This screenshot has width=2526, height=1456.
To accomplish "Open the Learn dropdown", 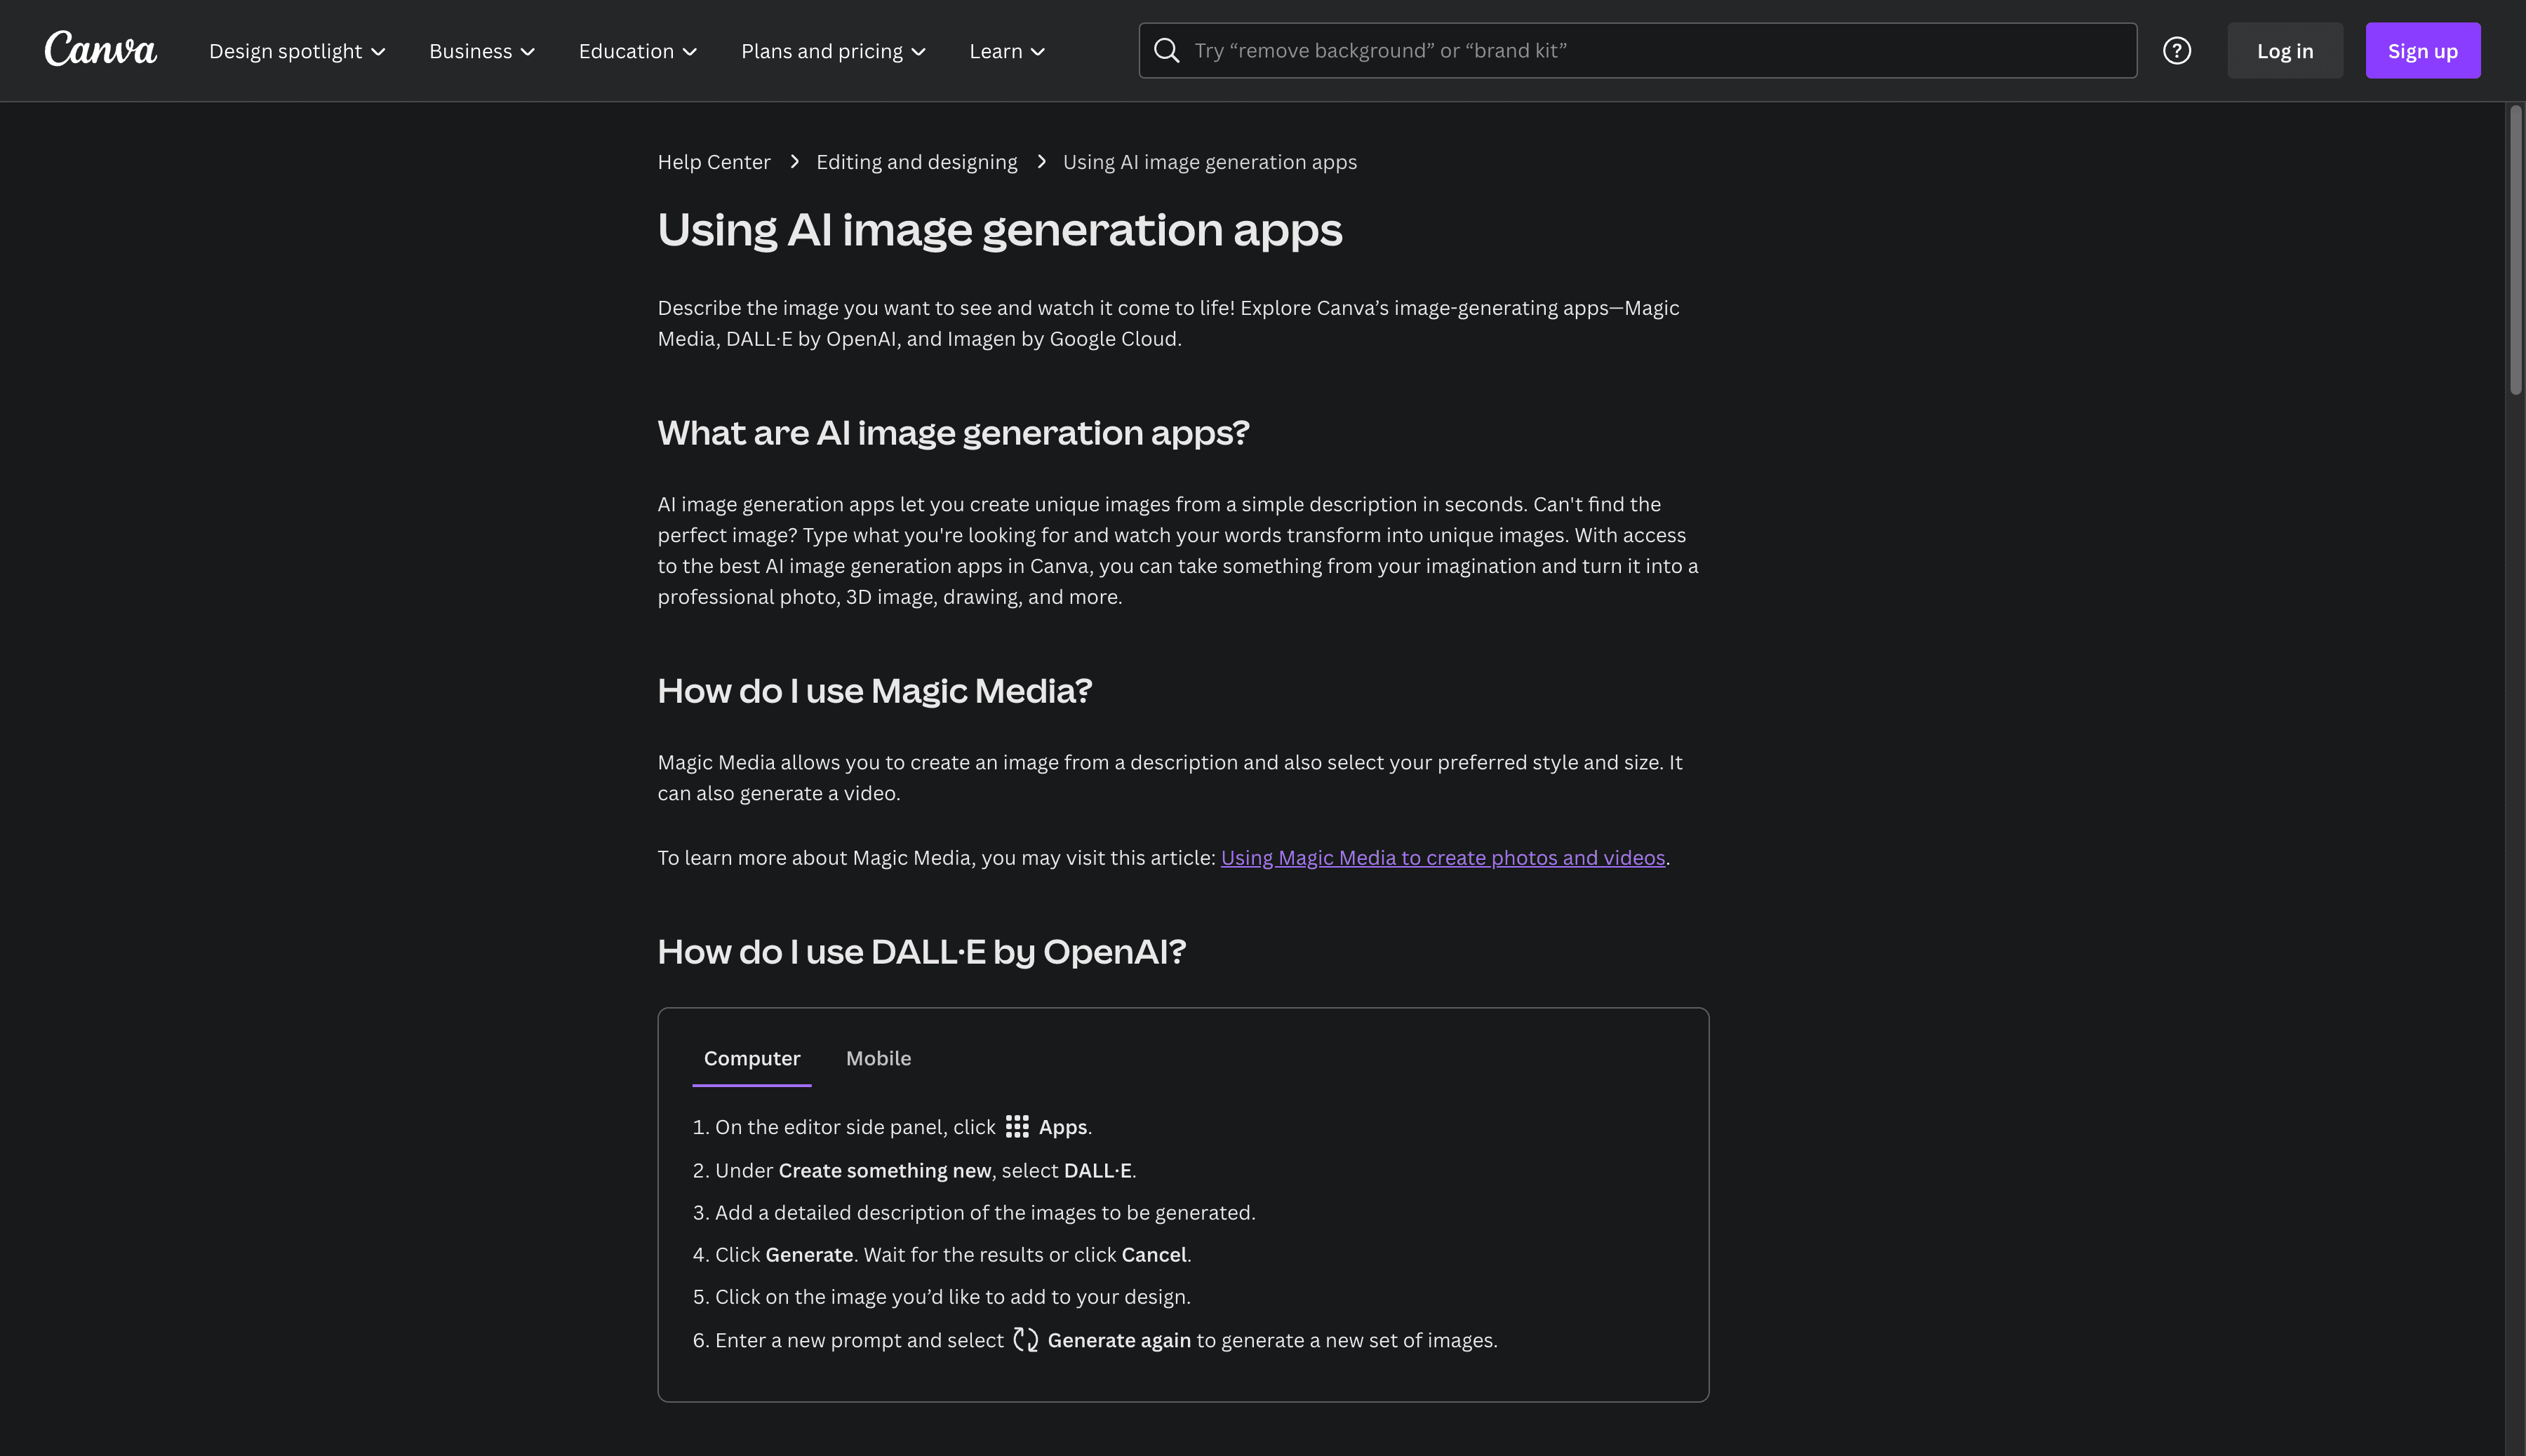I will click(x=1008, y=51).
